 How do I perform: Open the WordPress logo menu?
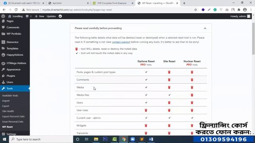point(3,16)
